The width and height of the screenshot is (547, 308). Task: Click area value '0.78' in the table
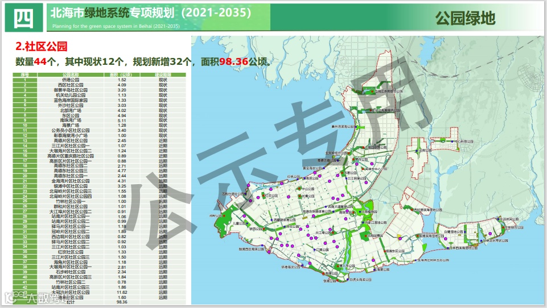[122, 282]
